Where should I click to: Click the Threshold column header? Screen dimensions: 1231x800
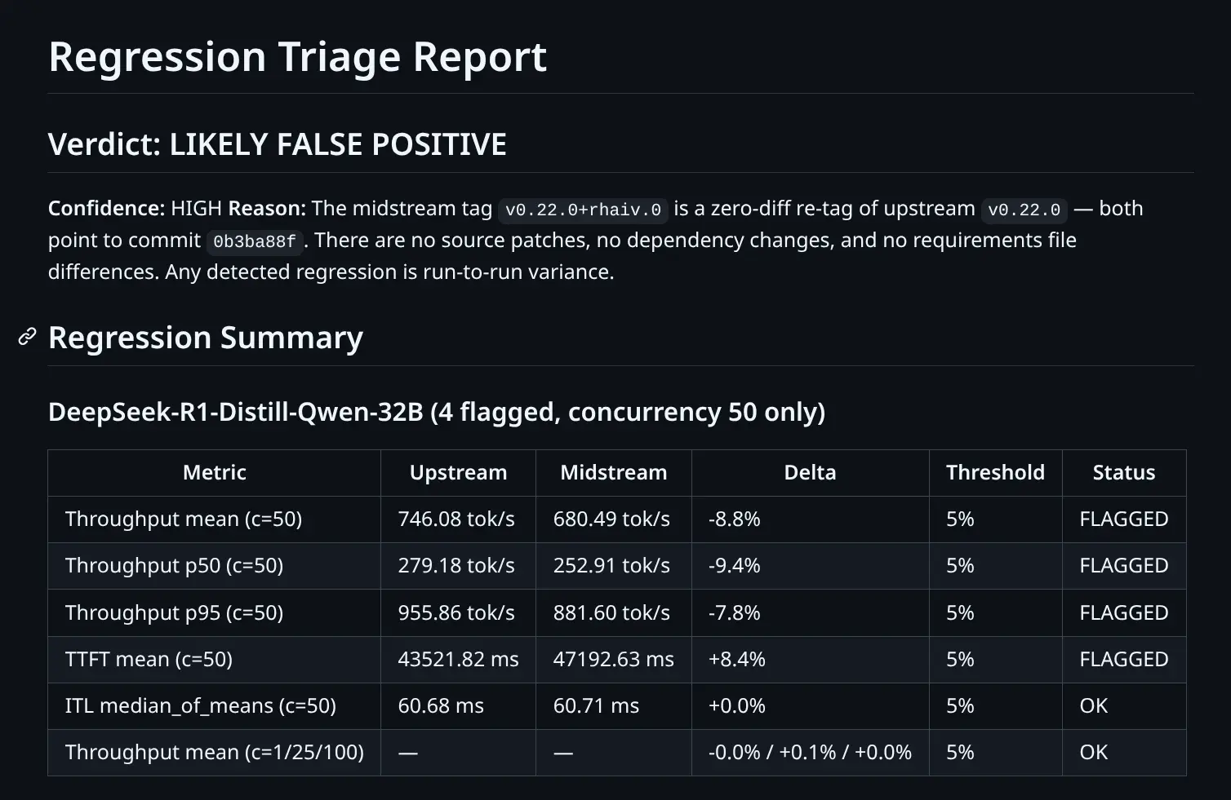click(x=995, y=473)
